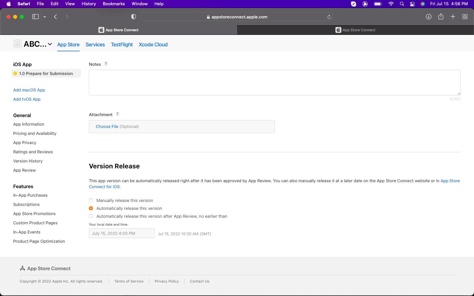Open the History menu
474x296 pixels.
[x=89, y=4]
